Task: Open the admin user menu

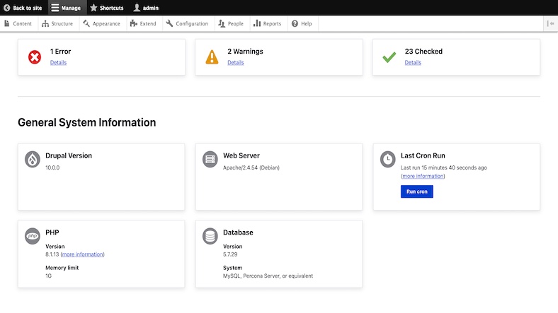Action: (146, 8)
